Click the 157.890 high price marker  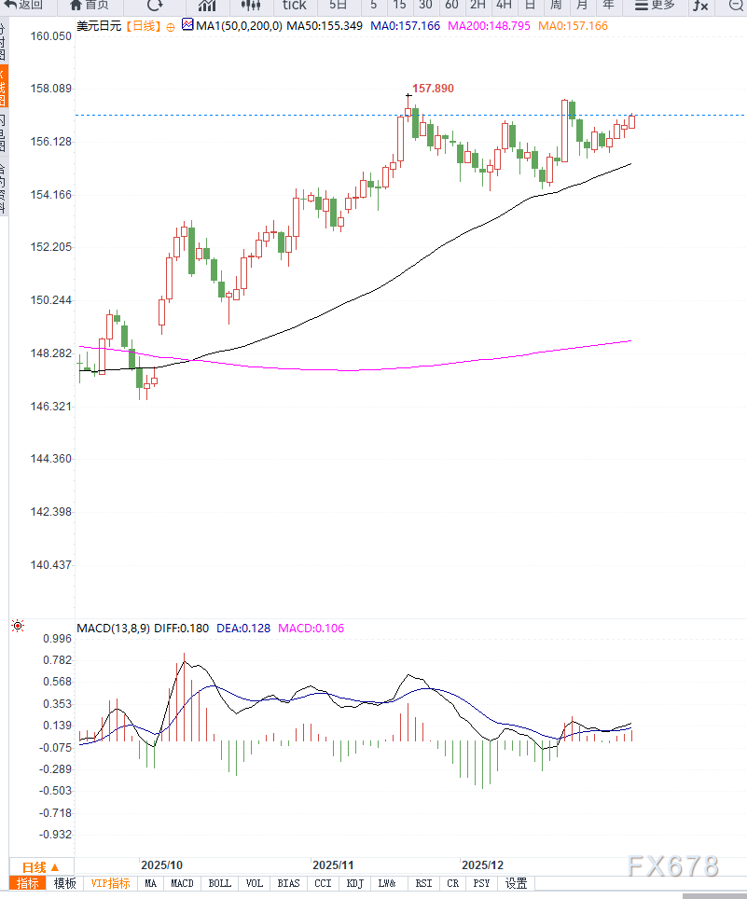pyautogui.click(x=433, y=89)
